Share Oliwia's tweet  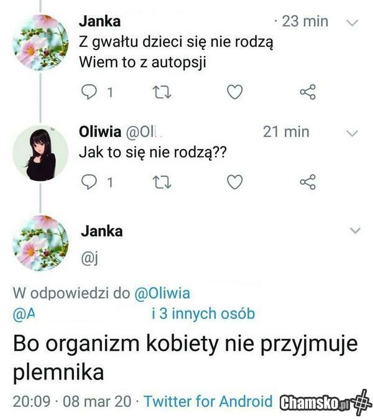coord(308,182)
